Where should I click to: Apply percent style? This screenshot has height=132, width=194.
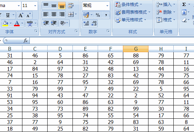pos(98,15)
